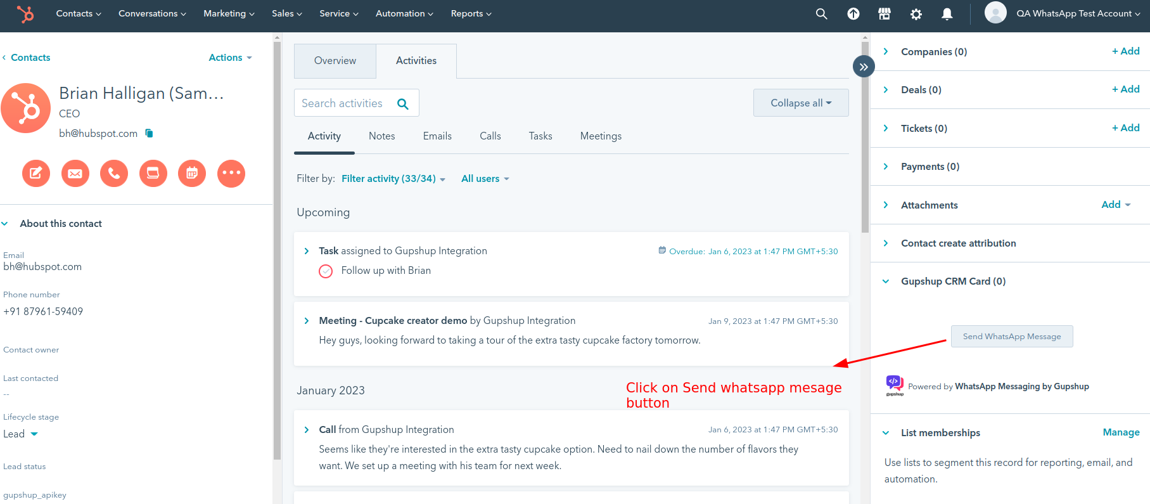Click Manage for List memberships
Viewport: 1150px width, 504px height.
[1121, 432]
